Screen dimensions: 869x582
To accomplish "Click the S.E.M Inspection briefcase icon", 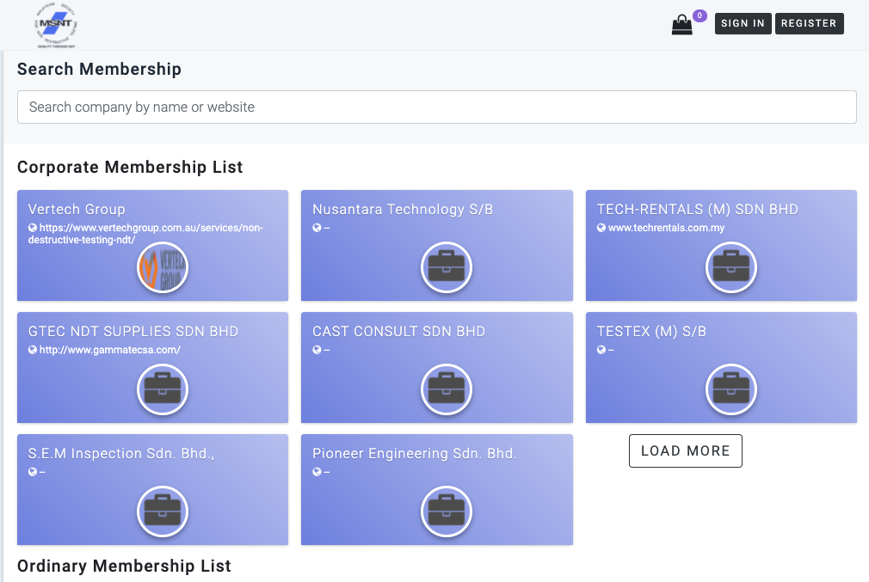I will pos(163,512).
